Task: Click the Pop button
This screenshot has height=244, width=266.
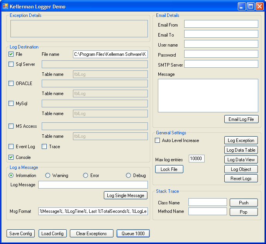Action: (244, 212)
